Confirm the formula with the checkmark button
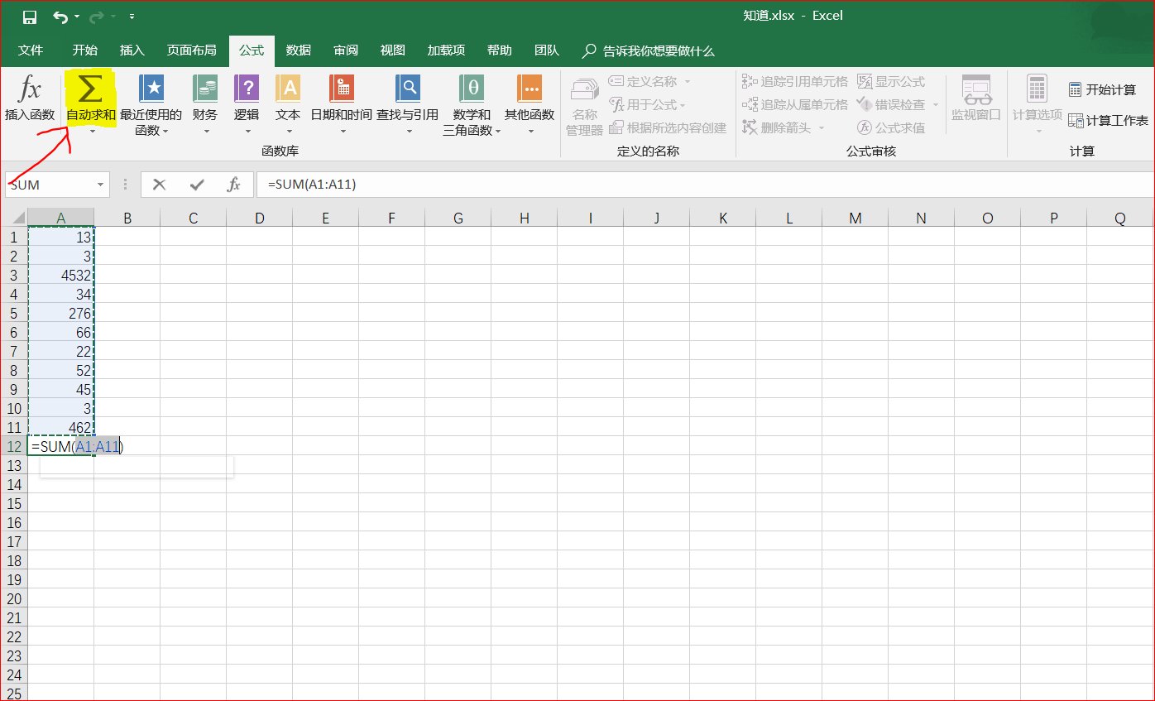The image size is (1155, 701). point(195,184)
